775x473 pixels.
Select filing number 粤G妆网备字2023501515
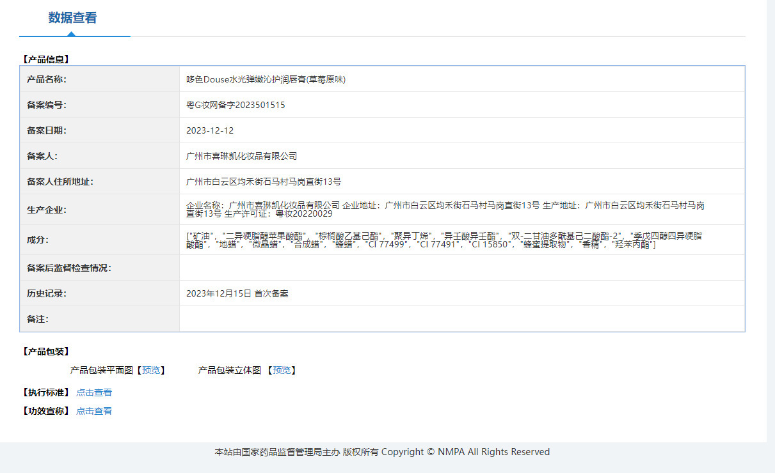click(x=236, y=105)
